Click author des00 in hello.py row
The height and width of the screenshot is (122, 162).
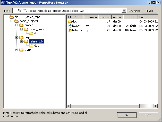click(117, 30)
